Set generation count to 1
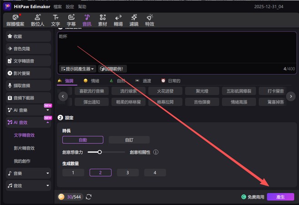This screenshot has width=299, height=205. (73, 173)
